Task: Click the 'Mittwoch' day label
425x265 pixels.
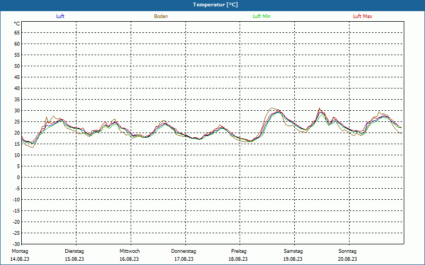Action: click(x=130, y=251)
